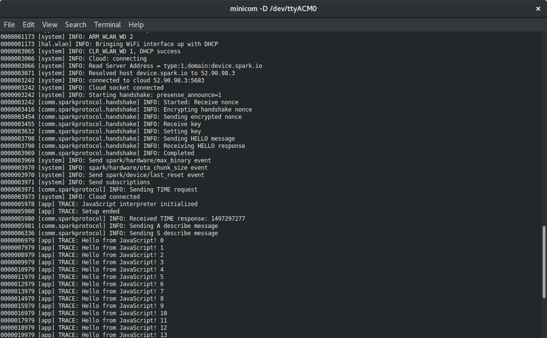Click the line 'ARM_WLAN_WD 2'
Viewport: 547px width, 338px height.
tap(66, 36)
